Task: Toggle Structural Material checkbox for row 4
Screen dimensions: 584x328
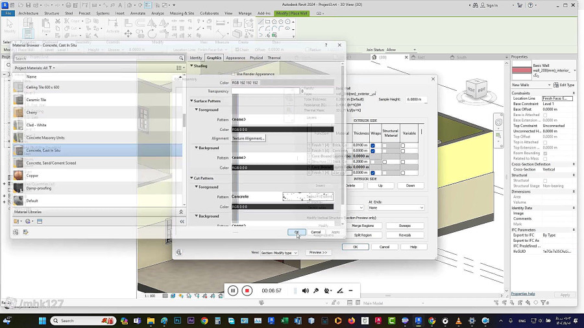Action: [385, 162]
